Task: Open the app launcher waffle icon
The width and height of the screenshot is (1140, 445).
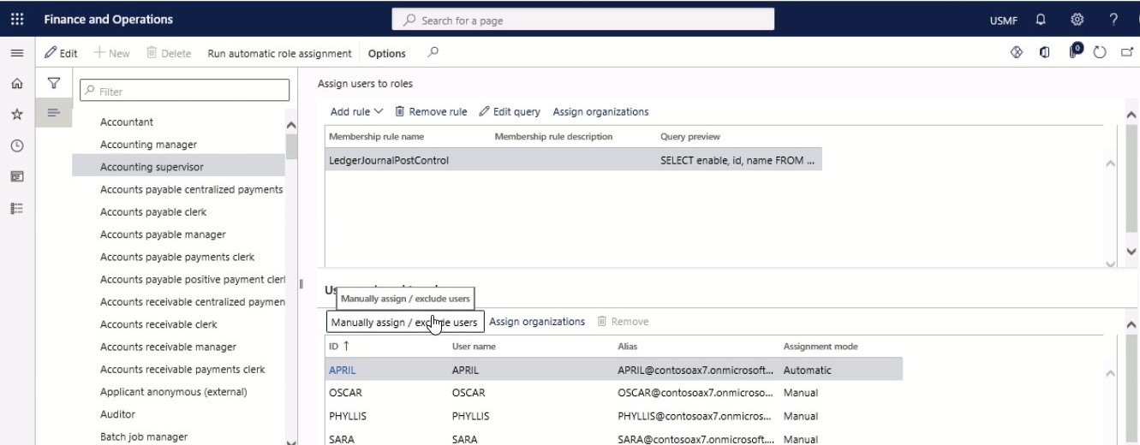Action: point(16,20)
